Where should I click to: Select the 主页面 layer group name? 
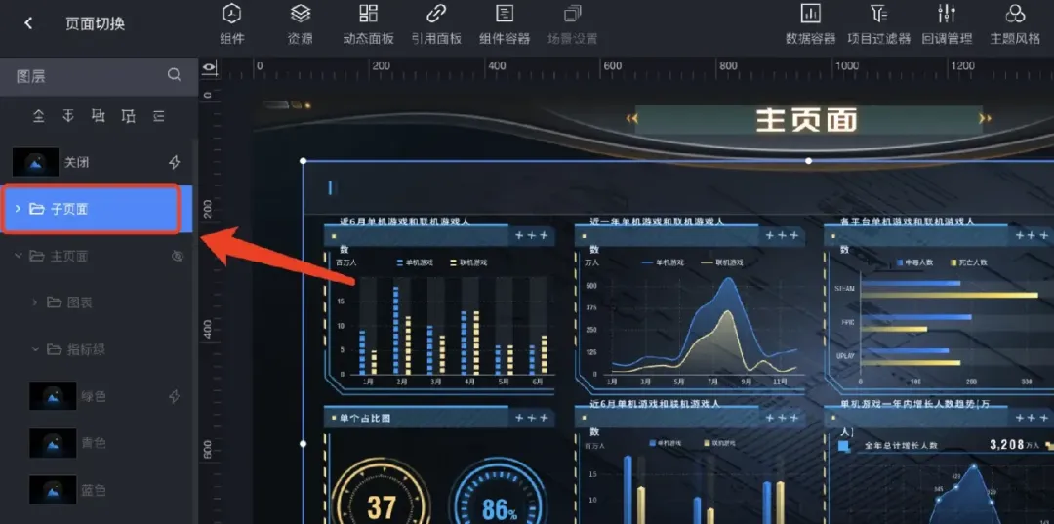pyautogui.click(x=69, y=256)
